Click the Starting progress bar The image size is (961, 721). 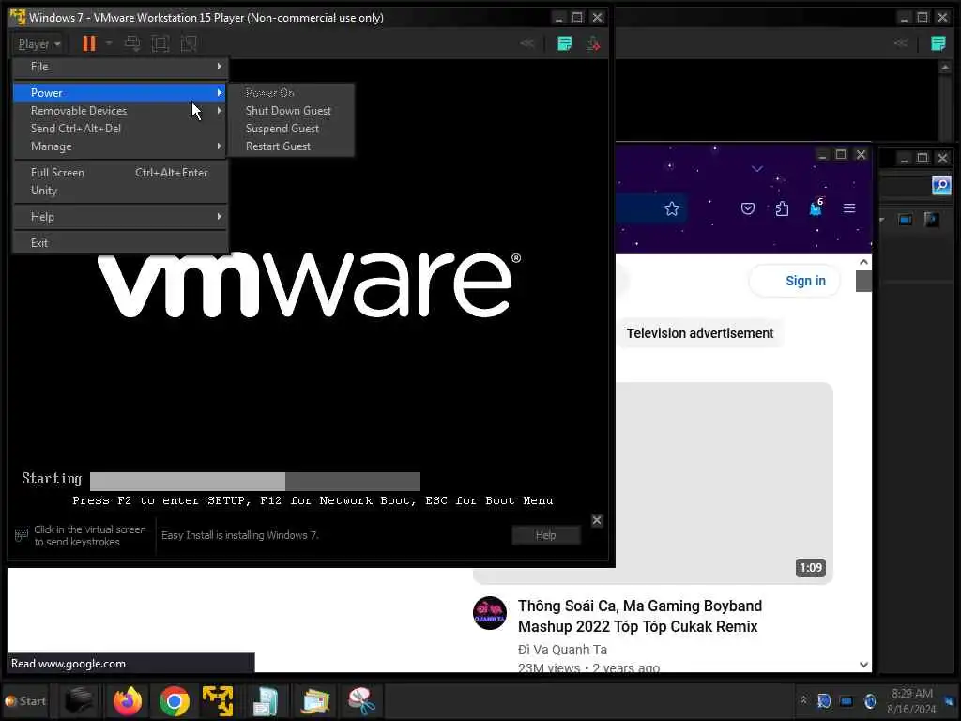coord(255,482)
